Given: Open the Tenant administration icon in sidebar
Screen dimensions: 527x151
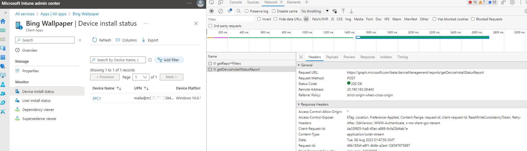Looking at the screenshot, I should click(3, 102).
